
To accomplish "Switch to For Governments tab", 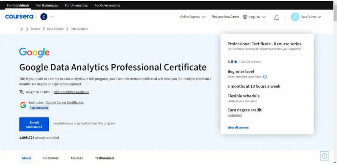I will pyautogui.click(x=107, y=5).
